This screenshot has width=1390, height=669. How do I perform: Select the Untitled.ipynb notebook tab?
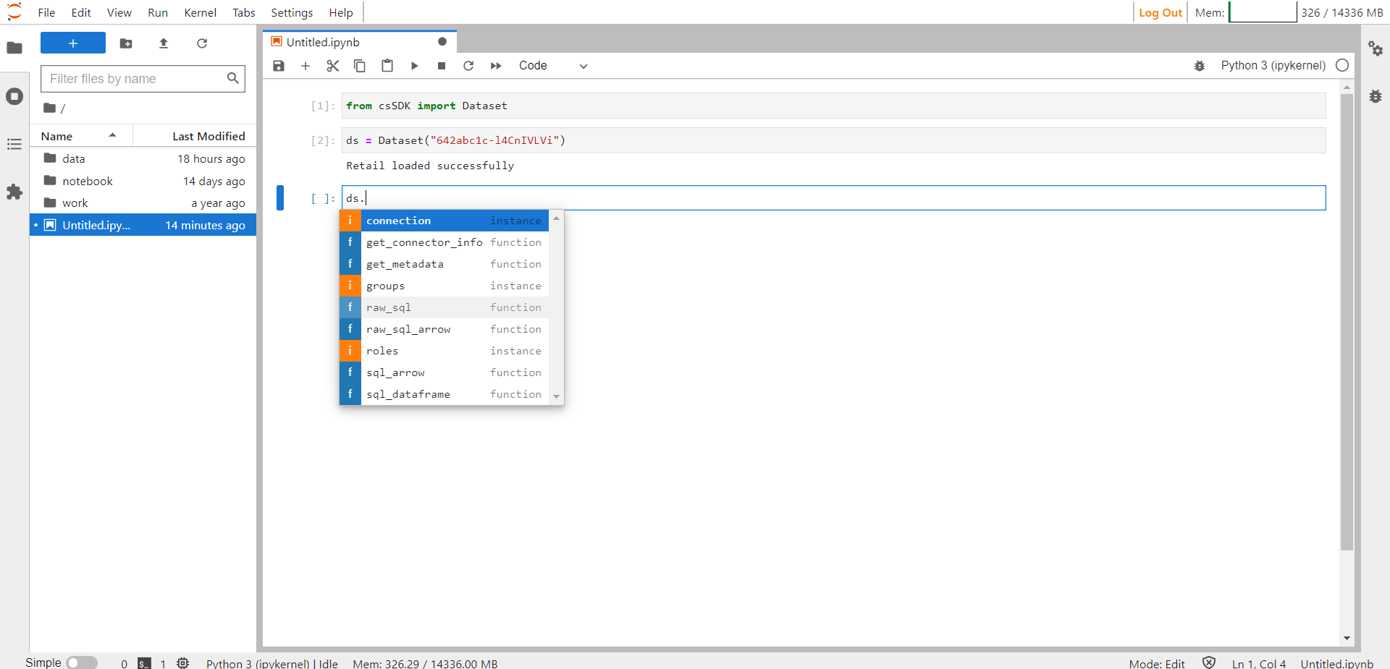360,42
